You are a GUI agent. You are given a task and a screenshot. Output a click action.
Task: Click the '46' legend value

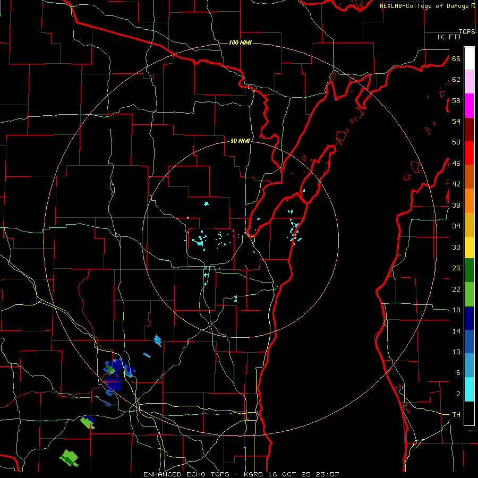point(456,164)
